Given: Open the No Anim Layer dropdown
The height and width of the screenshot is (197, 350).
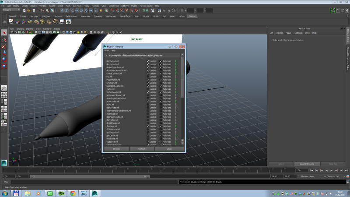Looking at the screenshot, I should tap(308, 176).
